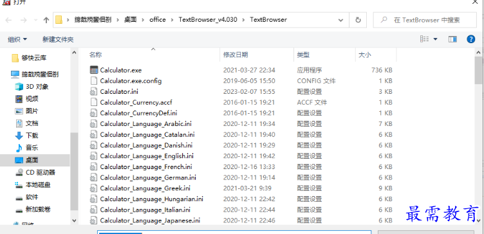Open view options dropdown arrow

[x=436, y=39]
